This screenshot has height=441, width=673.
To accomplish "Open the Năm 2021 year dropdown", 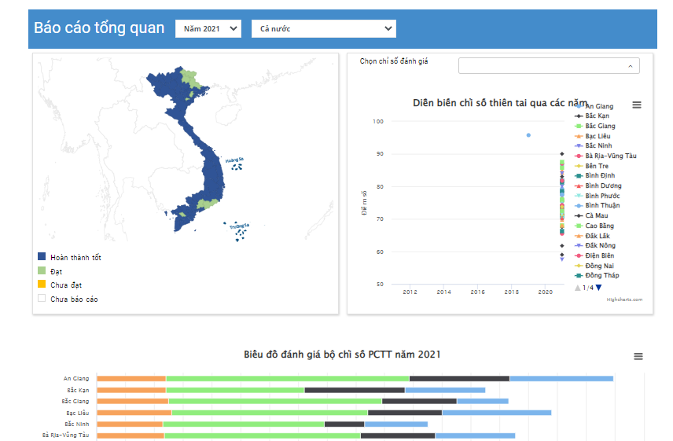I will [208, 28].
